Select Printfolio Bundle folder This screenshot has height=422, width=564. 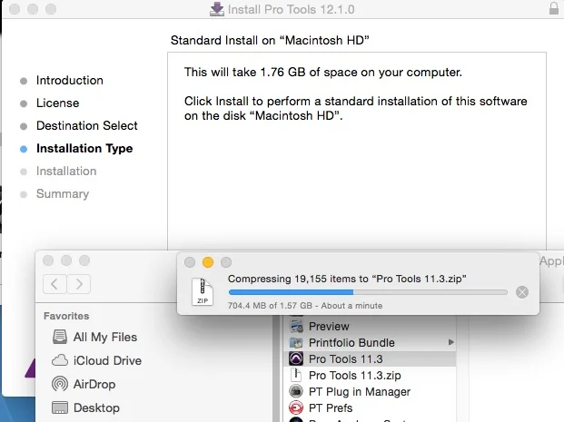tap(370, 342)
